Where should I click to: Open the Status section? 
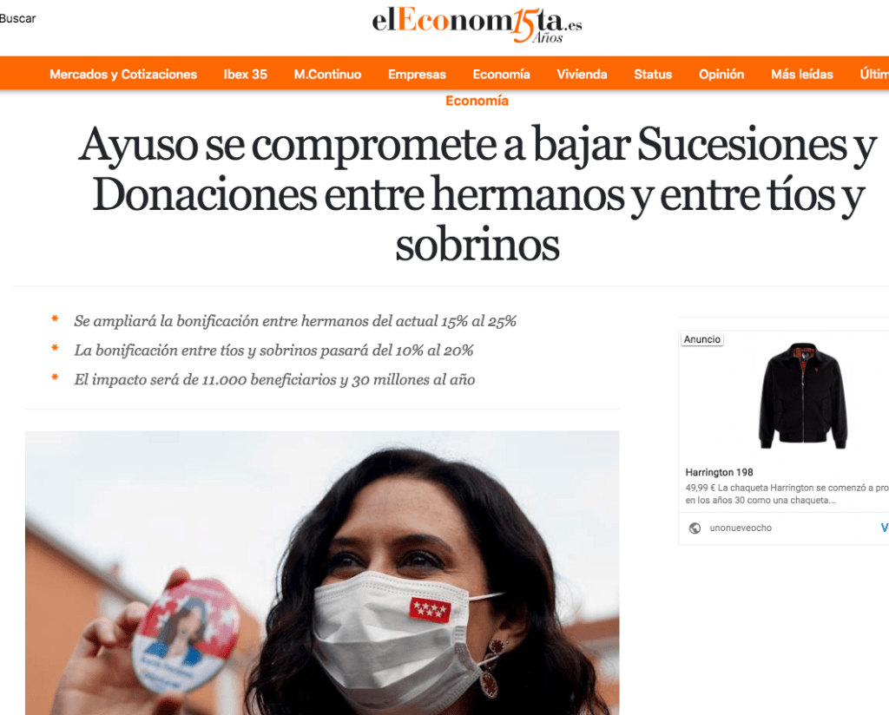653,75
